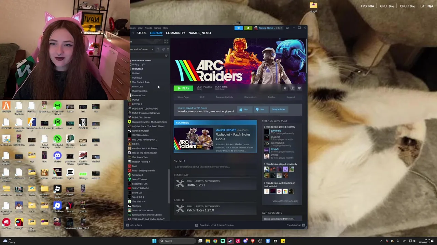Select Phasmophobia in game list
437x245 pixels.
[140, 91]
